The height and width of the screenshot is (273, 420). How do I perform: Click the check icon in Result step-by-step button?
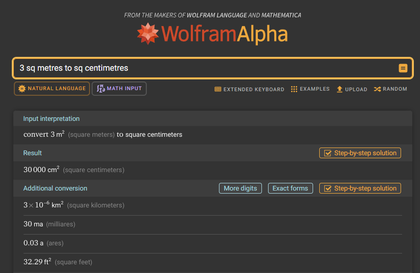pyautogui.click(x=327, y=153)
